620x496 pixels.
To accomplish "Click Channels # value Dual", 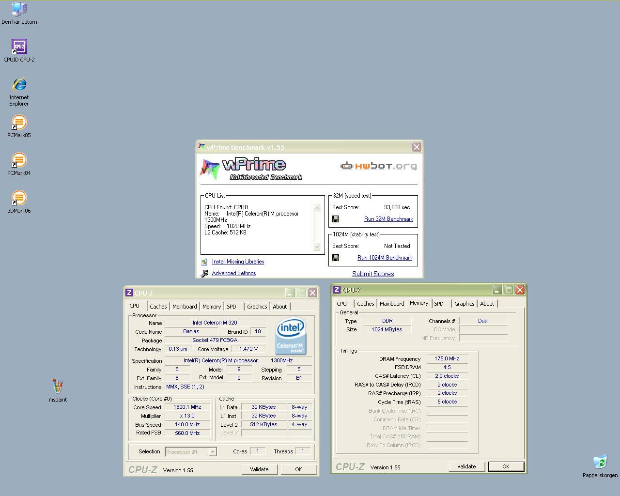I will (x=483, y=321).
